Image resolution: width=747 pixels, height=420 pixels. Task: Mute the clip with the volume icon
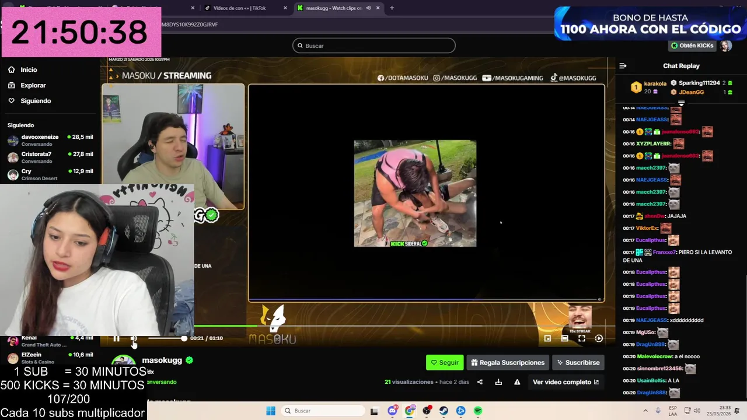pyautogui.click(x=134, y=338)
